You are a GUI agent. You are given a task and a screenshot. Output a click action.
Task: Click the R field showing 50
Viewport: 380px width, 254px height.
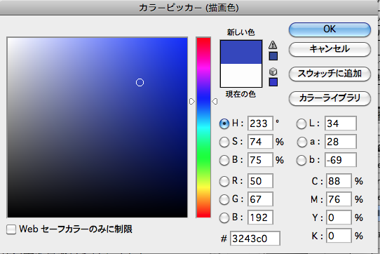click(260, 181)
